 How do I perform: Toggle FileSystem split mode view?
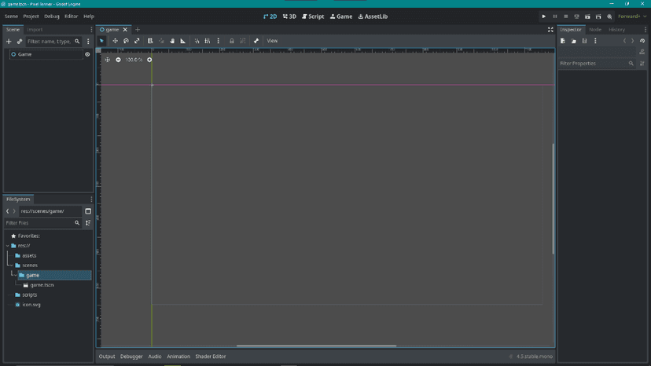coord(88,211)
